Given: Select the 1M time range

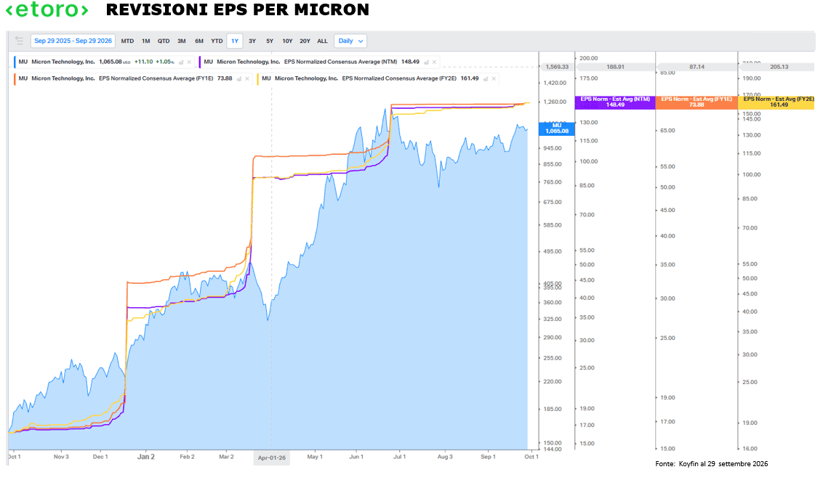Looking at the screenshot, I should click(x=146, y=41).
